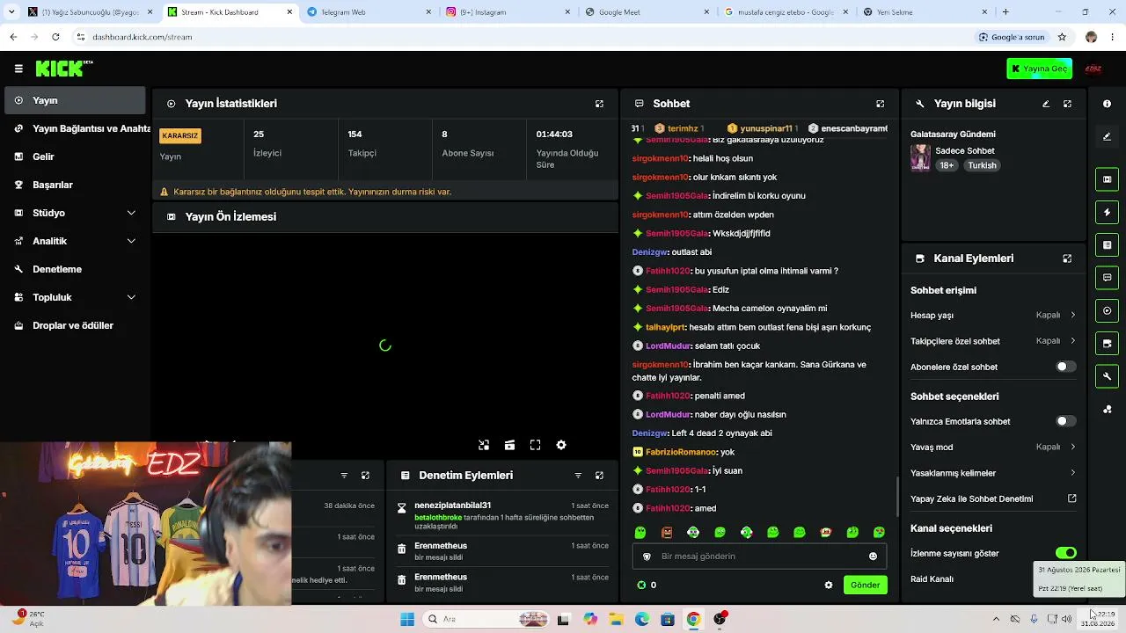Switch to the Telegram Web tab
The image size is (1126, 633).
pos(368,12)
